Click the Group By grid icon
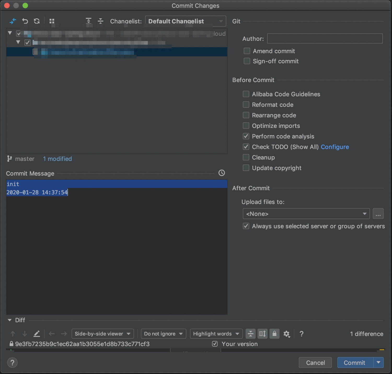The image size is (392, 374). point(52,21)
